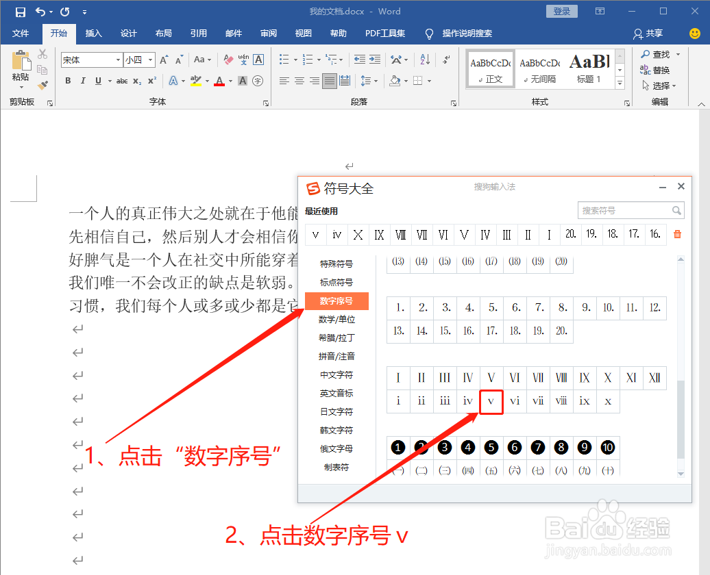Screen dimensions: 710x575
Task: Click the search magnifier in symbol dialog
Action: coord(676,210)
